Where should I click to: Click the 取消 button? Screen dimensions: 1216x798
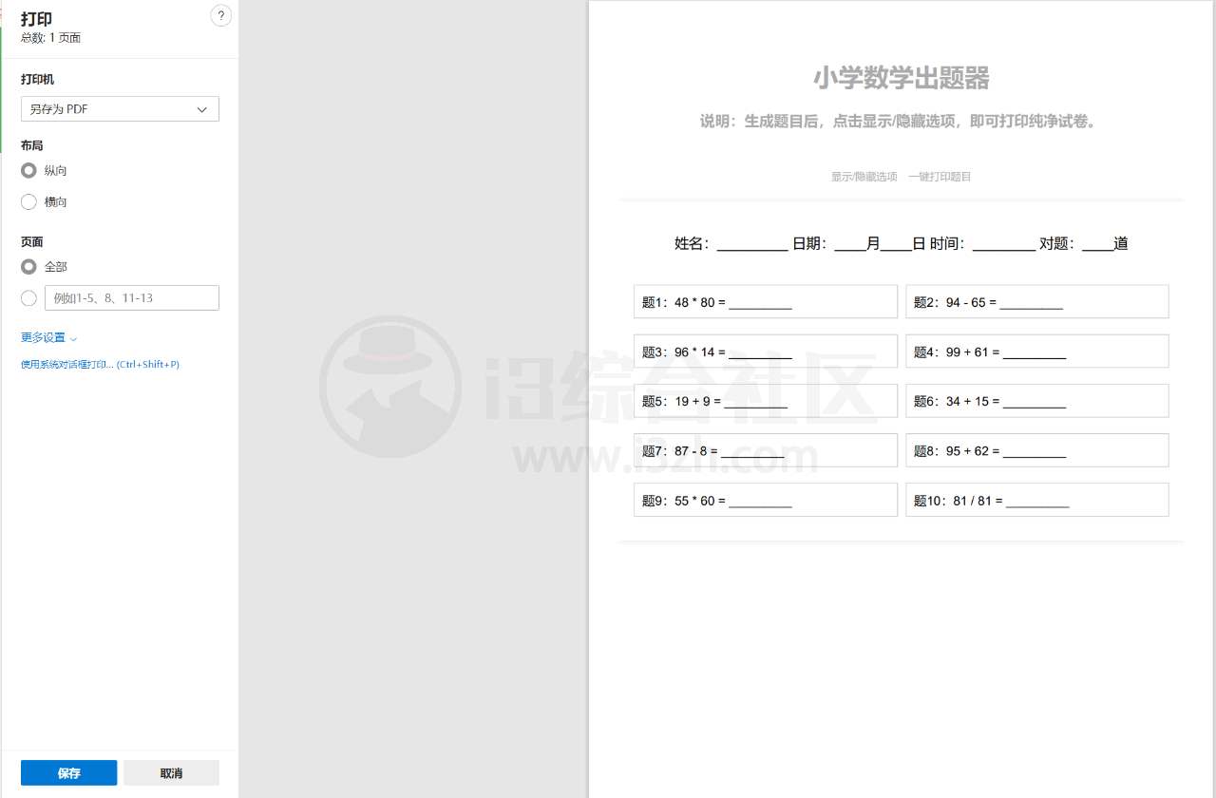click(171, 772)
